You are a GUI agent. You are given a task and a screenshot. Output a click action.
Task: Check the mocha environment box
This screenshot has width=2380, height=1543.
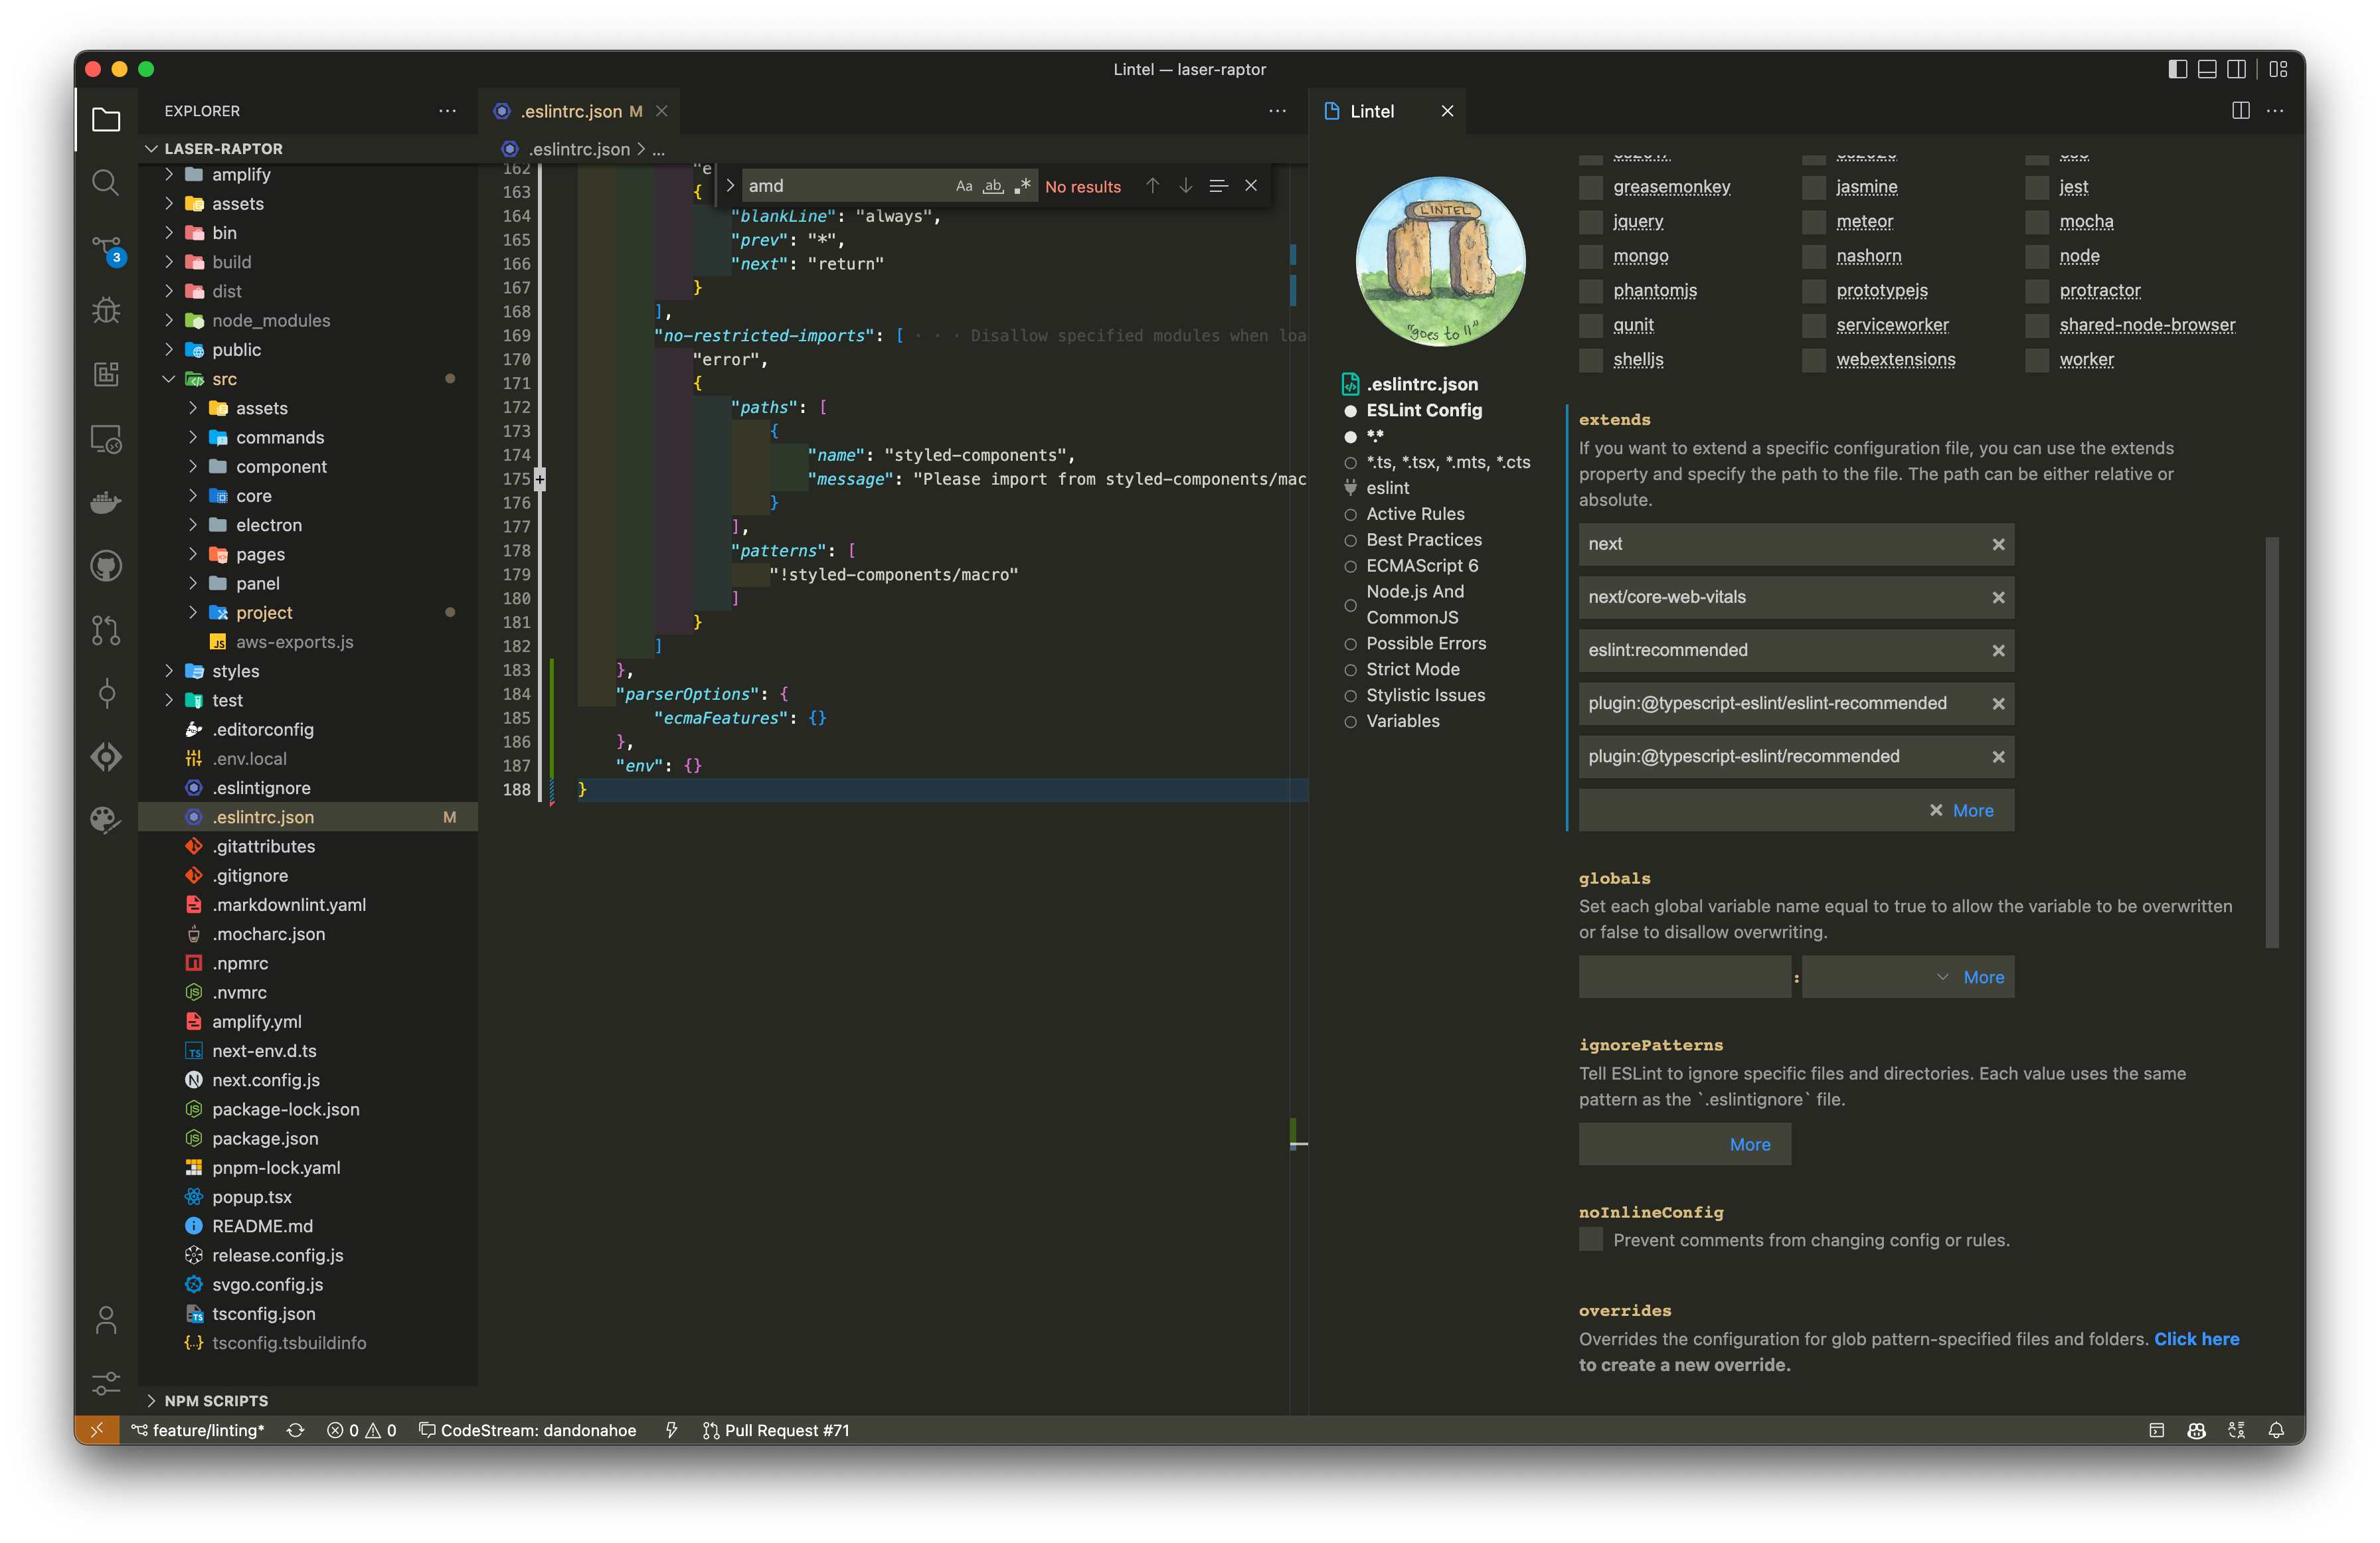pyautogui.click(x=2037, y=222)
